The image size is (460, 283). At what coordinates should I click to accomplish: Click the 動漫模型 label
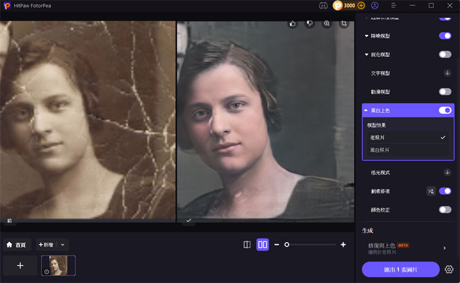pyautogui.click(x=380, y=92)
